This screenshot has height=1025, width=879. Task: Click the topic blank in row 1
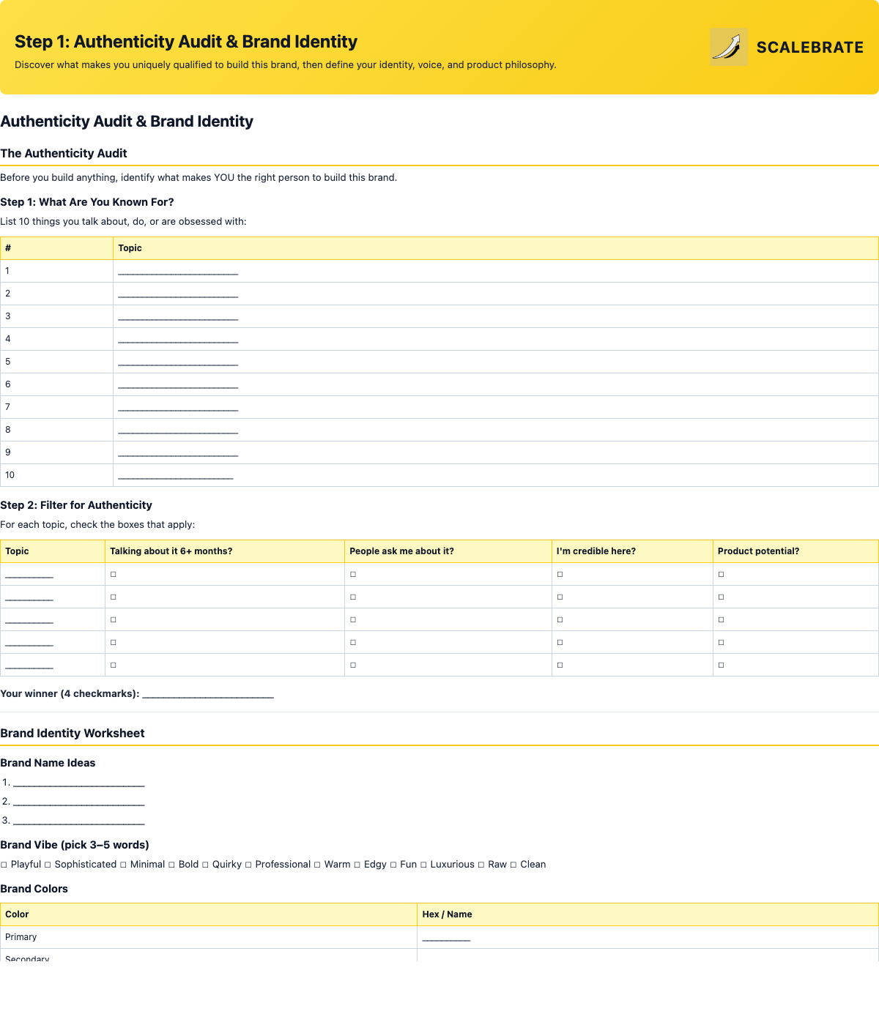178,272
